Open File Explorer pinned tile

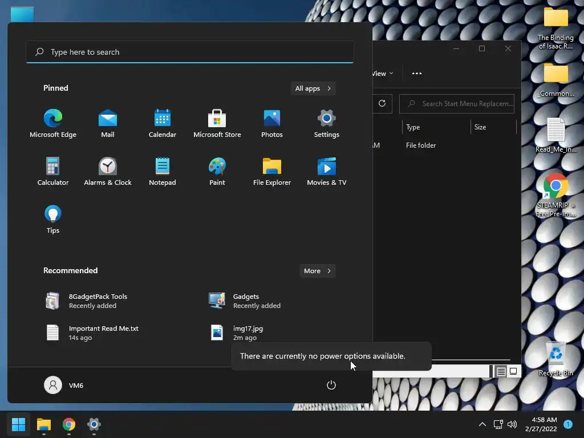(x=272, y=171)
